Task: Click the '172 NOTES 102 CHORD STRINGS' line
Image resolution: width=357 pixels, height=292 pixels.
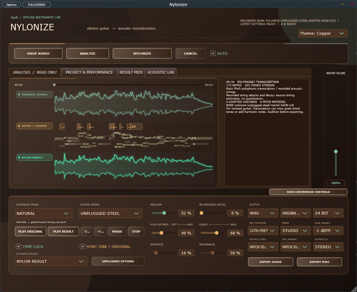Action: click(250, 85)
